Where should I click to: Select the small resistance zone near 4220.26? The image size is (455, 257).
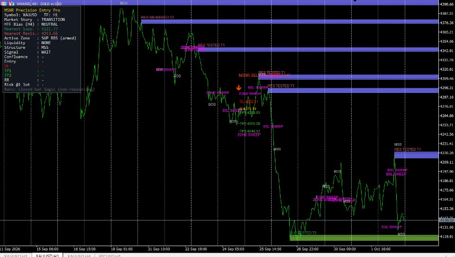[416, 155]
